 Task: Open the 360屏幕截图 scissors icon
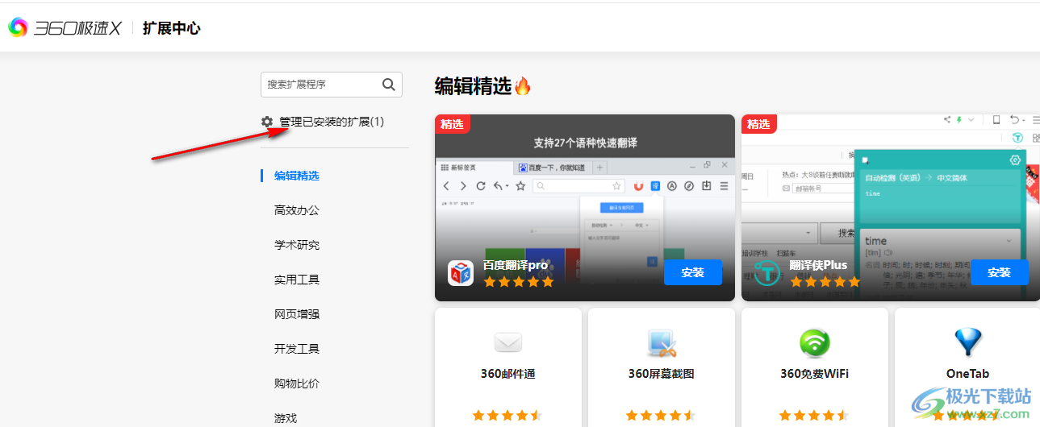click(661, 343)
